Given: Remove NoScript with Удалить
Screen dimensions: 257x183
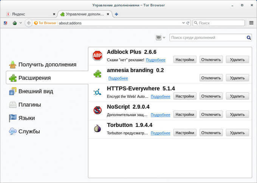Looking at the screenshot, I should [x=237, y=114].
